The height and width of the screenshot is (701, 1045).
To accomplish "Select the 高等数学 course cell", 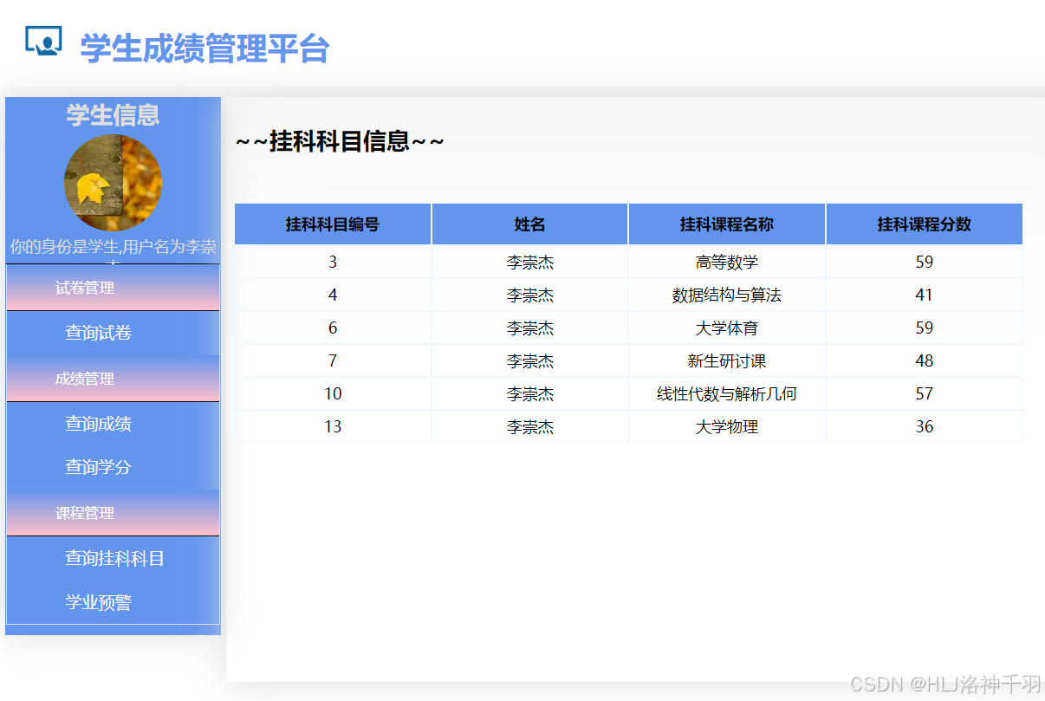I will tap(727, 262).
